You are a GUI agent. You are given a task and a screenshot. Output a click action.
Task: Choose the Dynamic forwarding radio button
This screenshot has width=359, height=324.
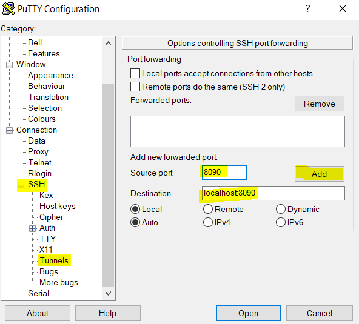pos(281,209)
